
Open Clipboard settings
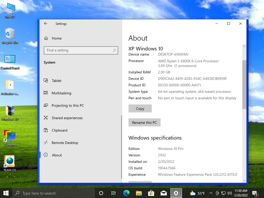pyautogui.click(x=59, y=130)
